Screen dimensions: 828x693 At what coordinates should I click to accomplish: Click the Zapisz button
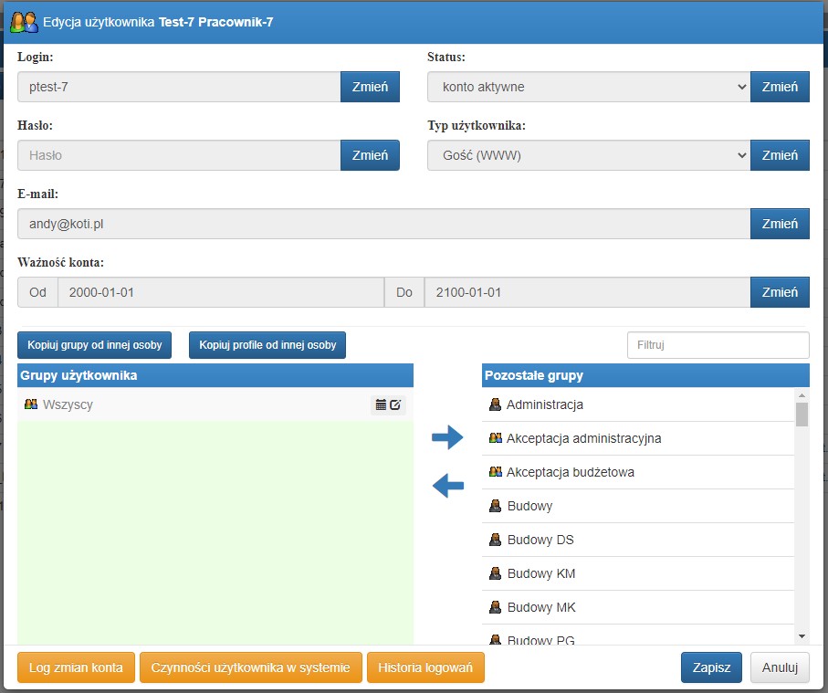click(x=711, y=667)
